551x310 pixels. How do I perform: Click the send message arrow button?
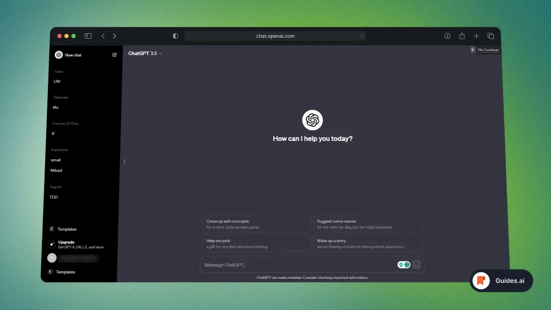[416, 265]
